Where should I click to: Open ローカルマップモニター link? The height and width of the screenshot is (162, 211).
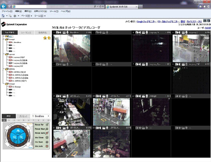coord(169,21)
